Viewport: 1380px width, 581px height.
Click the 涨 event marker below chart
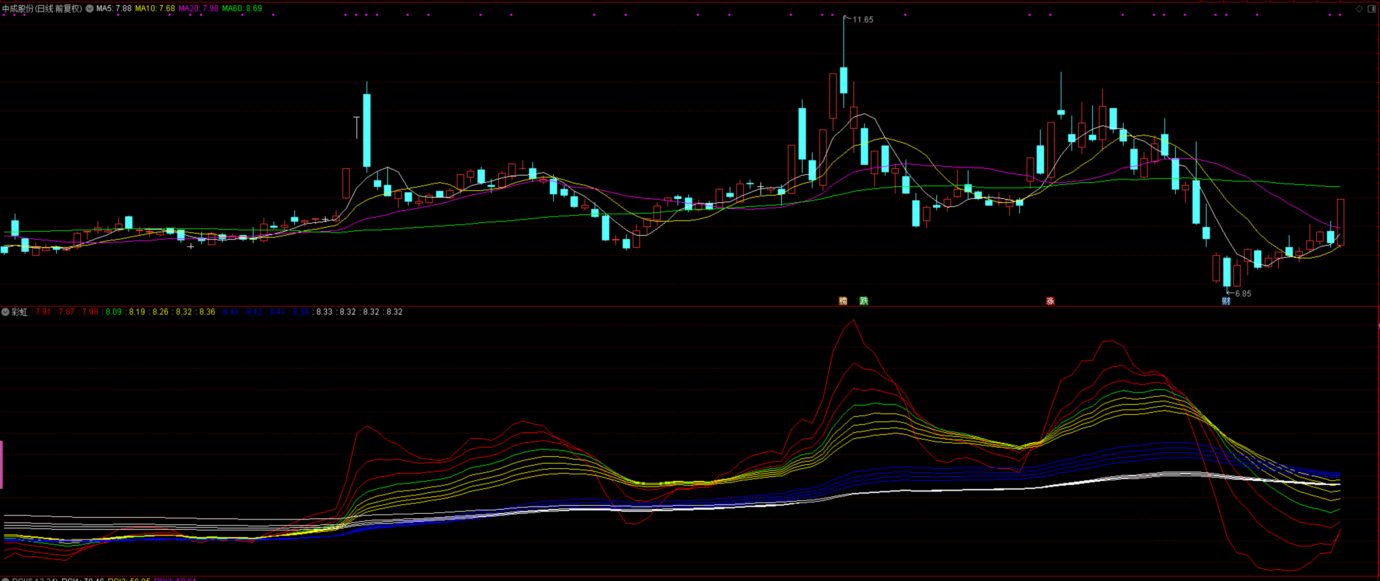pyautogui.click(x=1050, y=301)
